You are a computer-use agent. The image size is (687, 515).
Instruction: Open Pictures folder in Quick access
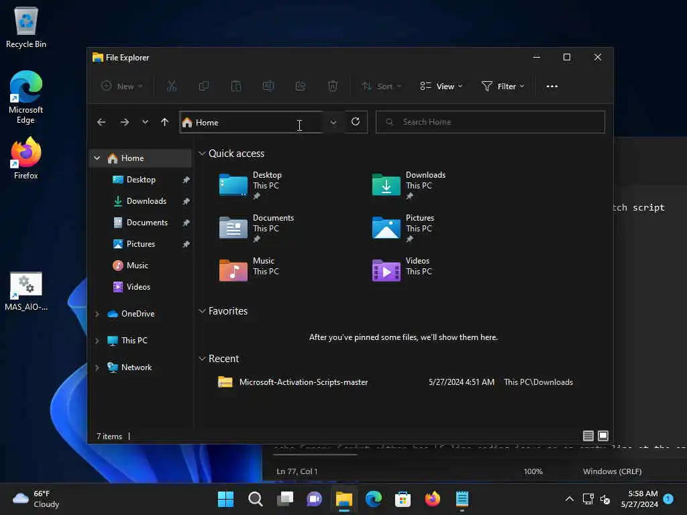[x=404, y=228]
